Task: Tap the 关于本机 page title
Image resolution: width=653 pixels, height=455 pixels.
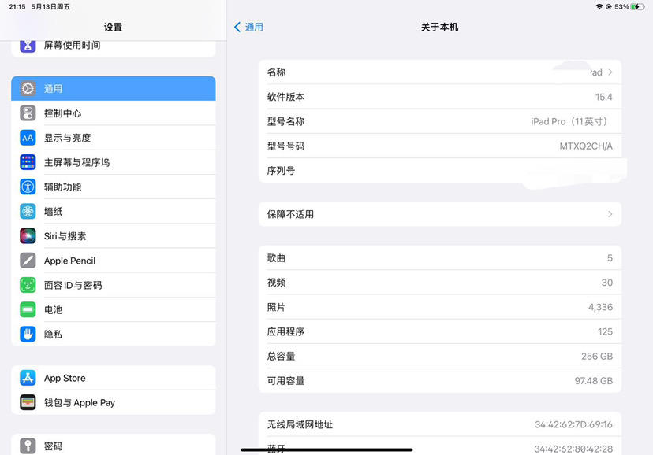Action: [440, 28]
